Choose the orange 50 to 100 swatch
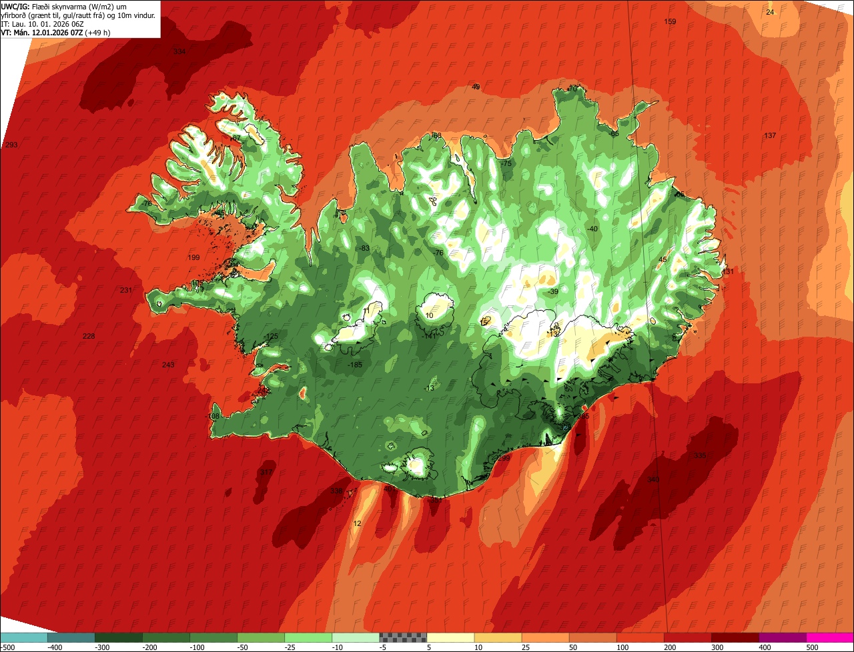This screenshot has width=854, height=652. pos(592,637)
